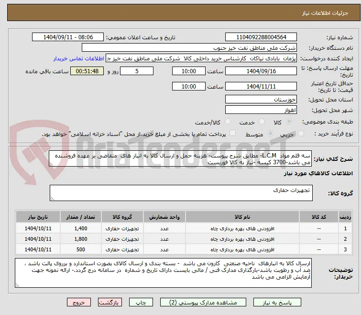Click the گروه کالا column header
The image size is (361, 315).
(122, 217)
